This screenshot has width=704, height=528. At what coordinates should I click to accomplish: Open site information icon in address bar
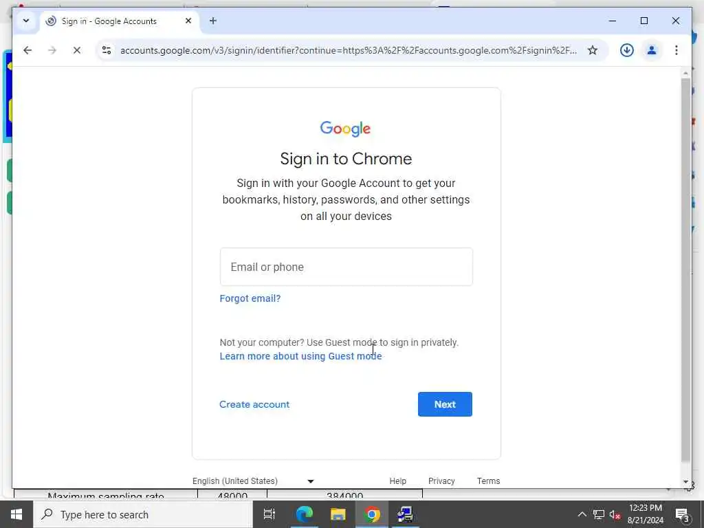coord(107,50)
